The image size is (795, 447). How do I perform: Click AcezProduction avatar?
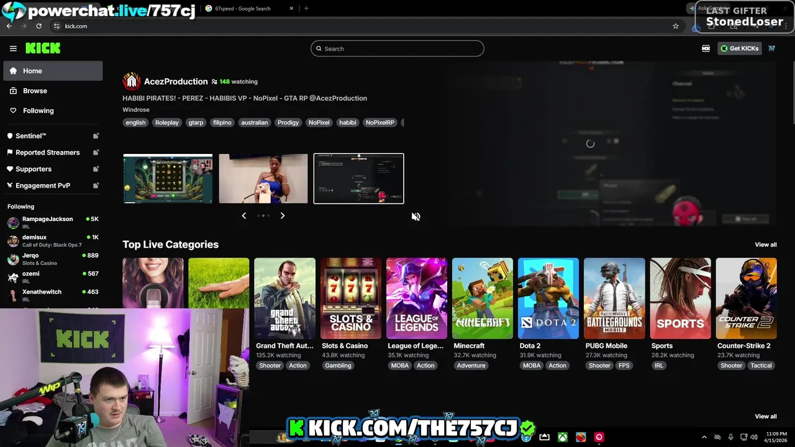(x=132, y=81)
